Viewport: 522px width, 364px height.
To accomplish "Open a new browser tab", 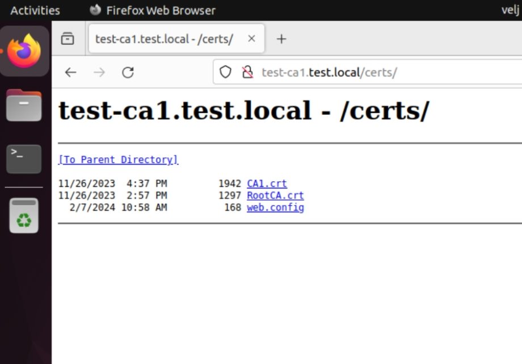I will 281,39.
